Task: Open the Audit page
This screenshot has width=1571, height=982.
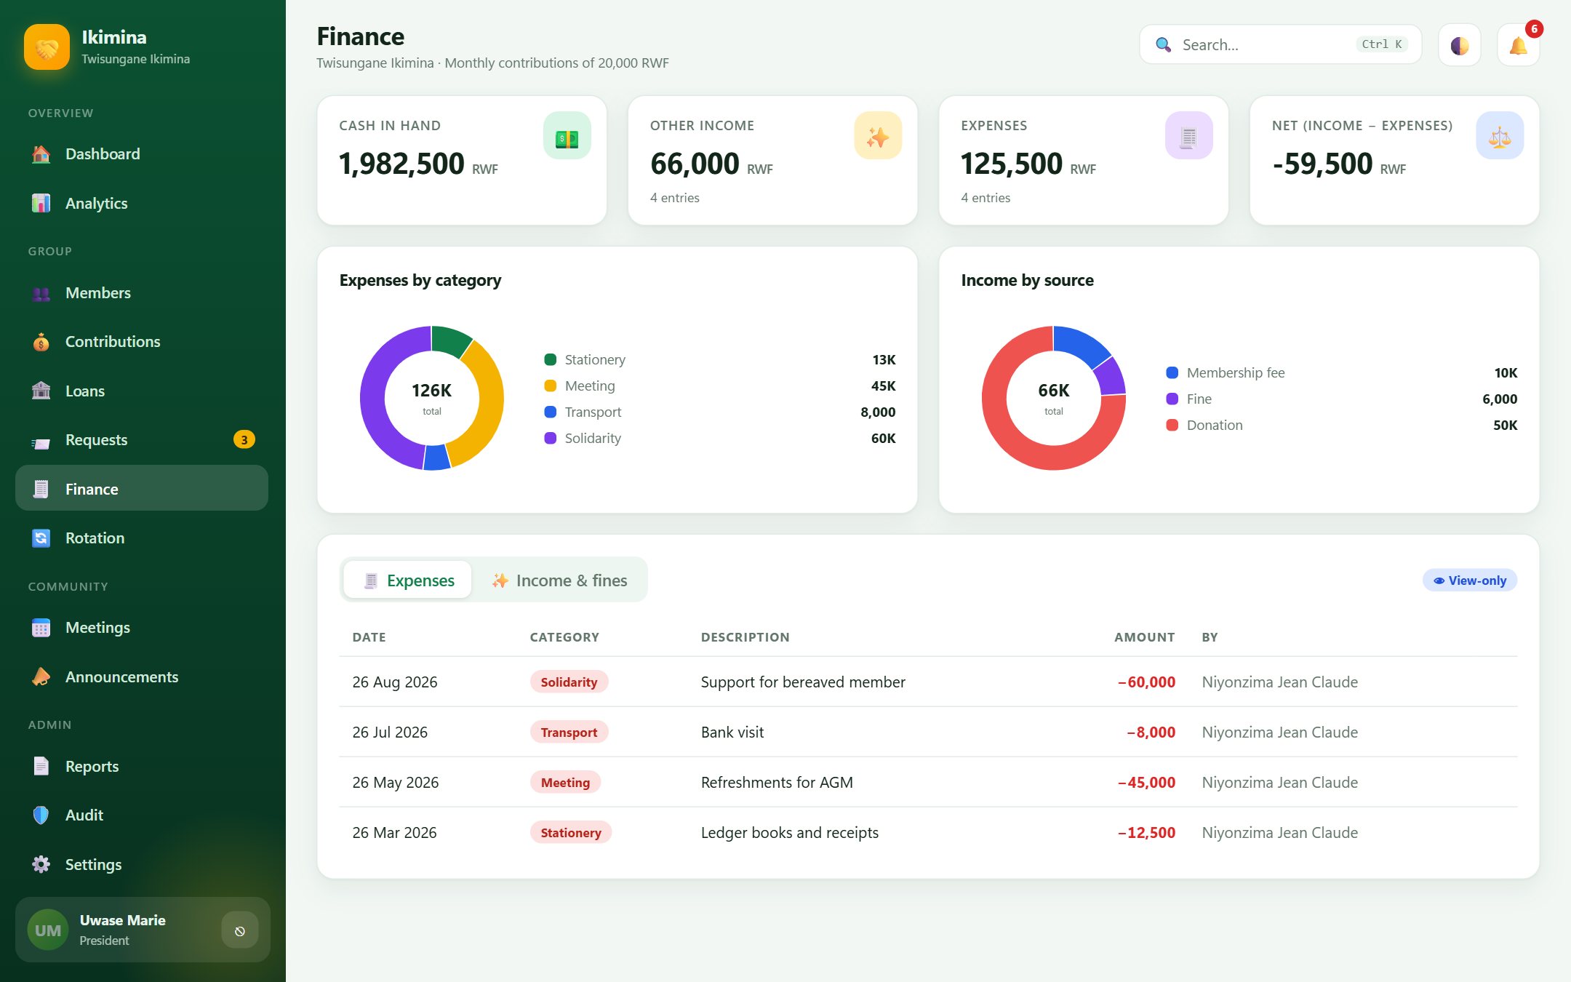Action: point(142,815)
